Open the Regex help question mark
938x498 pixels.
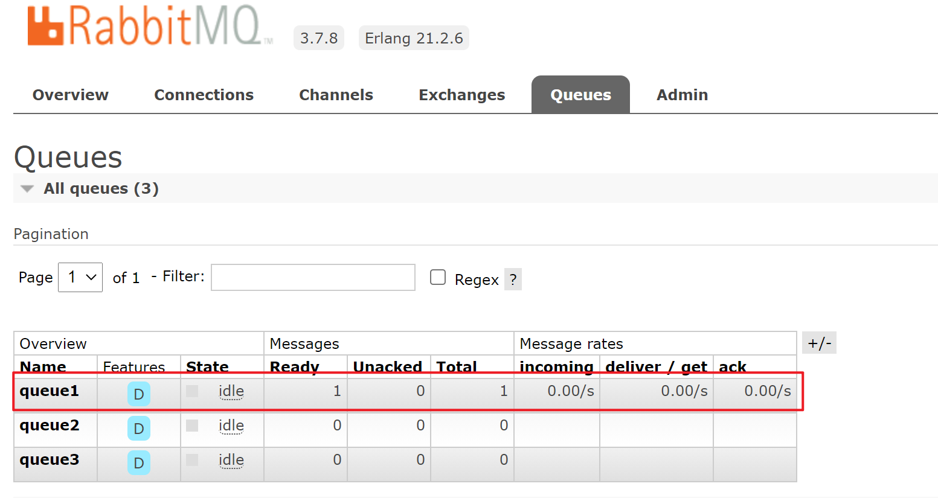513,279
